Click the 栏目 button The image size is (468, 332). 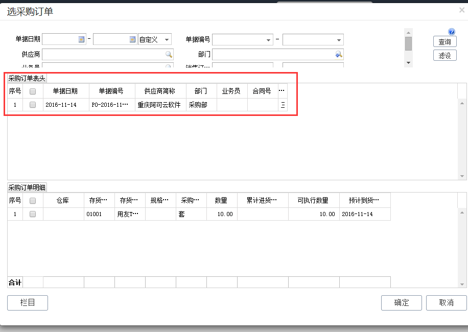click(x=28, y=303)
